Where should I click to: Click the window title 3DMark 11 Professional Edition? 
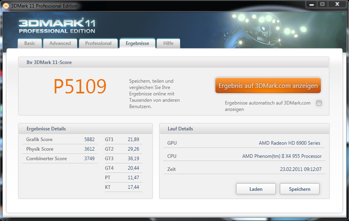click(x=44, y=6)
